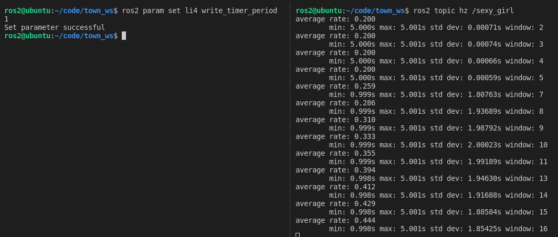The width and height of the screenshot is (558, 237).
Task: Click the '~/code/town_ws' path on left's first line
Action: point(84,10)
